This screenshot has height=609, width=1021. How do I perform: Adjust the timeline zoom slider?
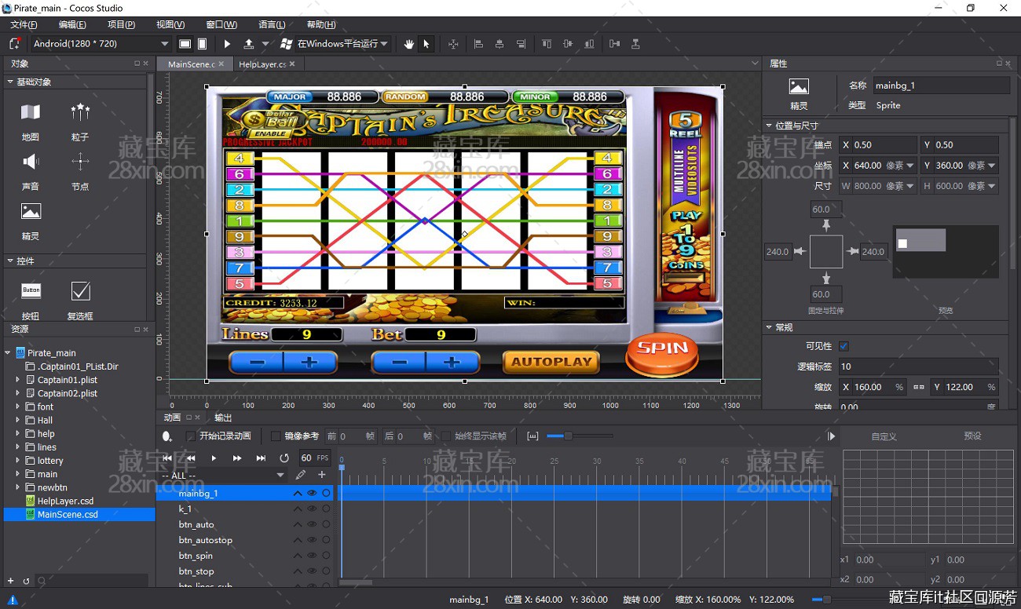pos(568,436)
